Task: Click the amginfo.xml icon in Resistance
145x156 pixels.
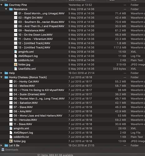Action: coord(16,52)
